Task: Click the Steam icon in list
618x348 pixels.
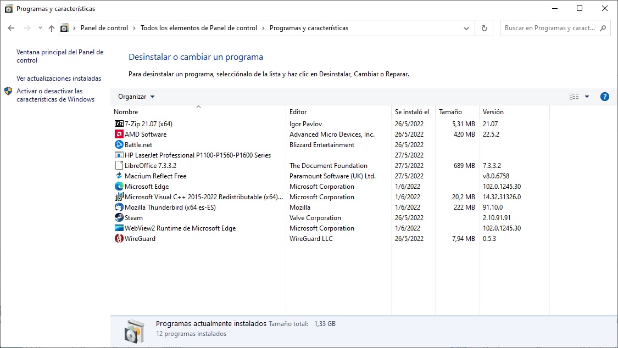Action: tap(119, 218)
